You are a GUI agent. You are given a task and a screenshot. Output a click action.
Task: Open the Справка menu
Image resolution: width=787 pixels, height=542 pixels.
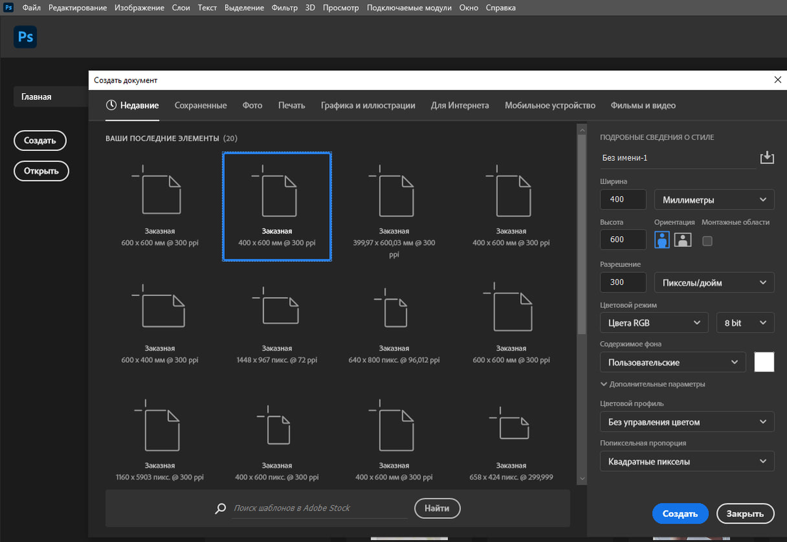pyautogui.click(x=500, y=8)
